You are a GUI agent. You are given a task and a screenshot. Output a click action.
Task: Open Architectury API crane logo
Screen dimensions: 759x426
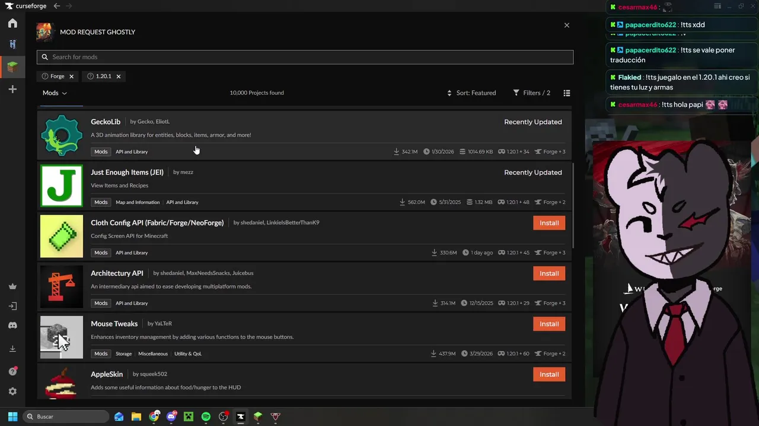(x=62, y=286)
